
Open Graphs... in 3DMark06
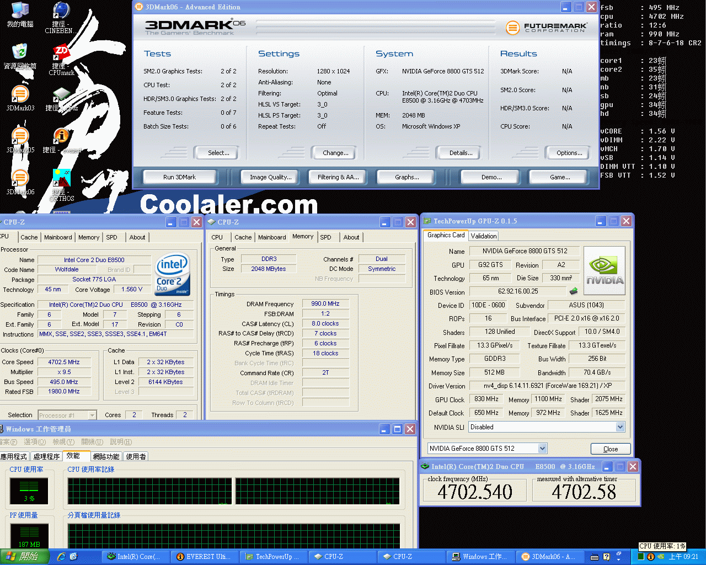[407, 177]
